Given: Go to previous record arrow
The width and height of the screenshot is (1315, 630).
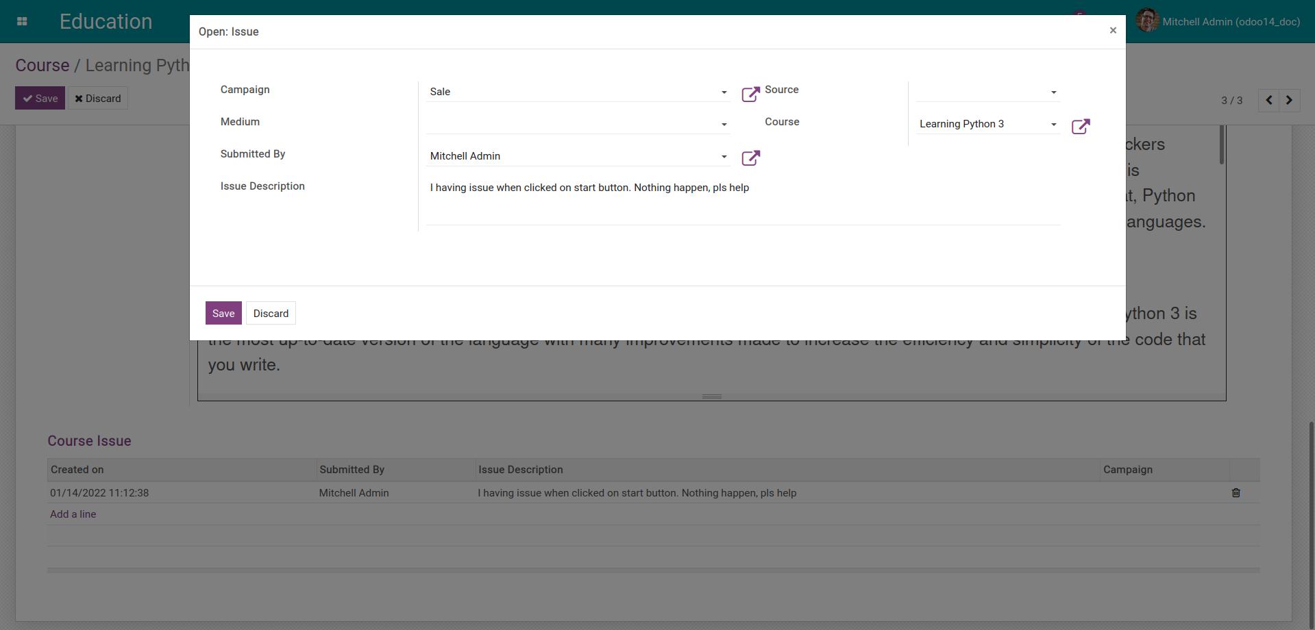Looking at the screenshot, I should click(x=1268, y=100).
